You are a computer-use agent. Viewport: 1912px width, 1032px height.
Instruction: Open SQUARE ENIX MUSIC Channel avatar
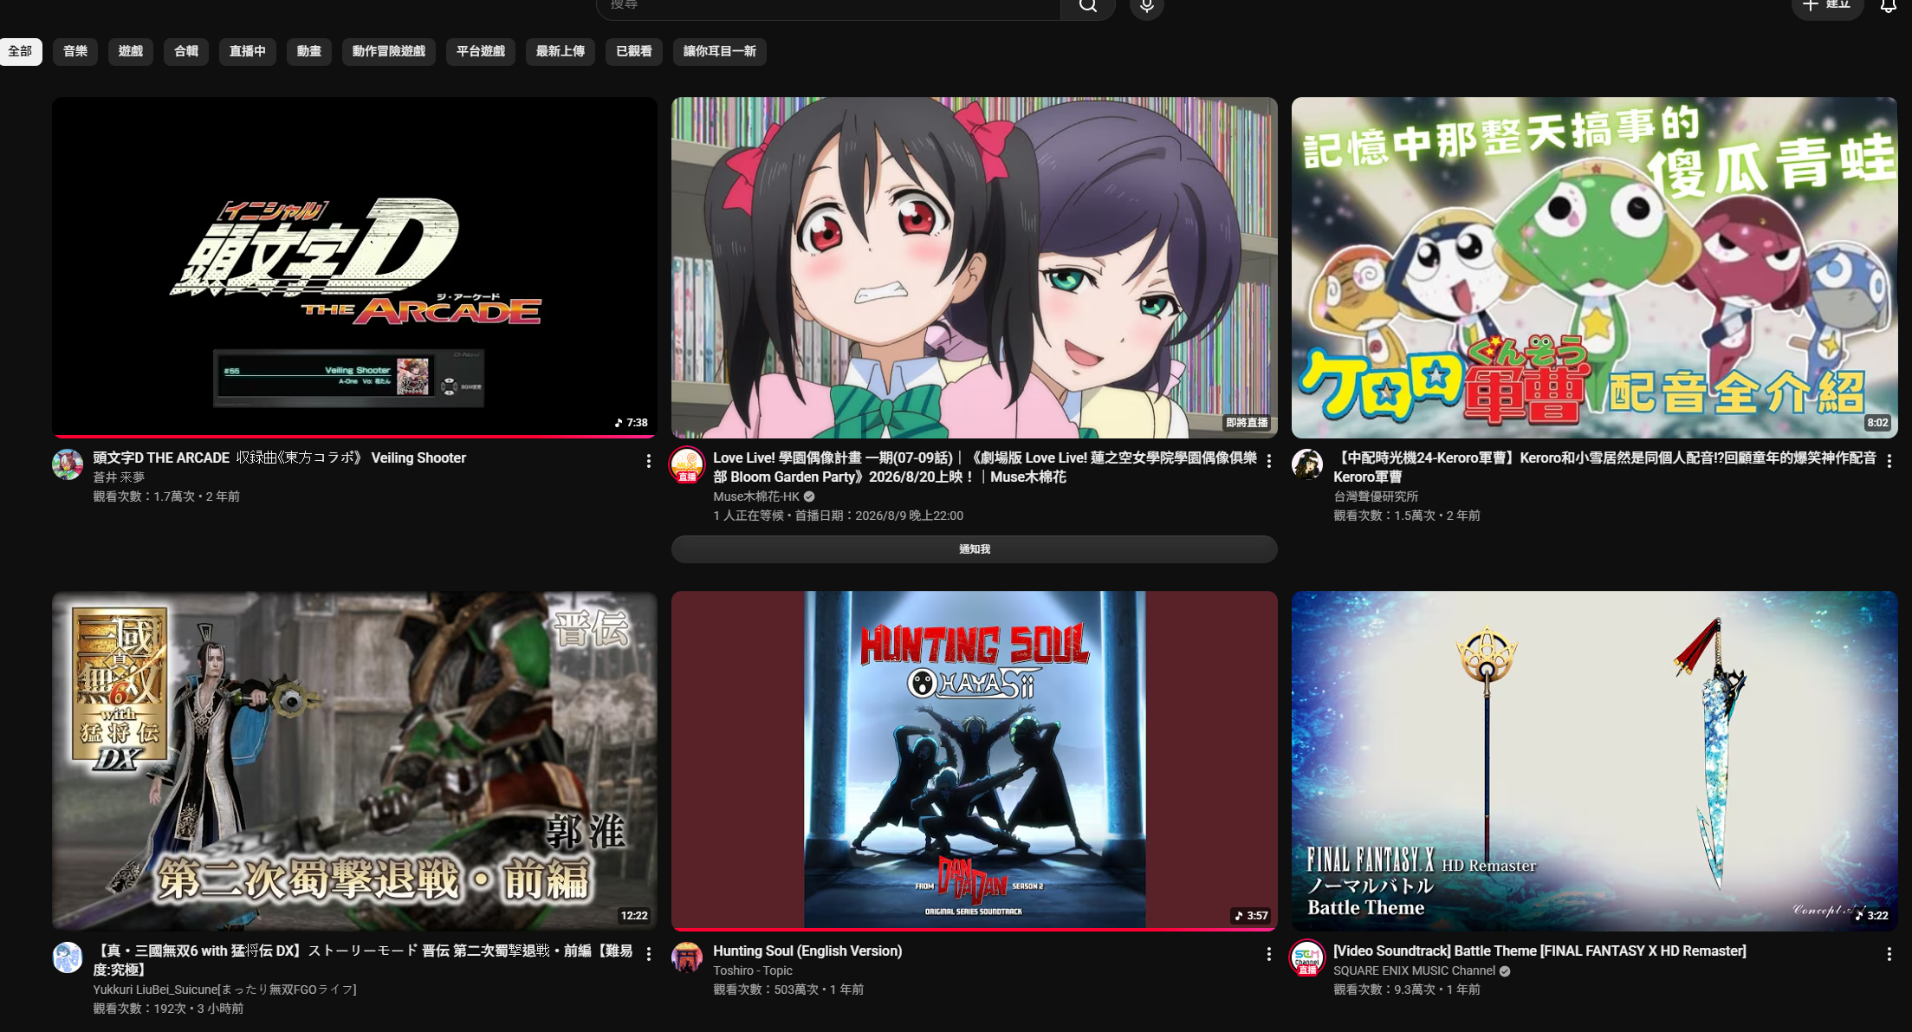(x=1307, y=957)
